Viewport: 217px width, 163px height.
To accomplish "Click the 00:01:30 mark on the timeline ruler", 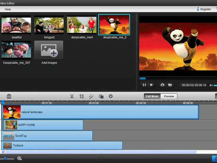I will [x=47, y=103].
